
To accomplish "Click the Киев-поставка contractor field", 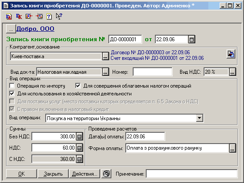I will [56, 56].
